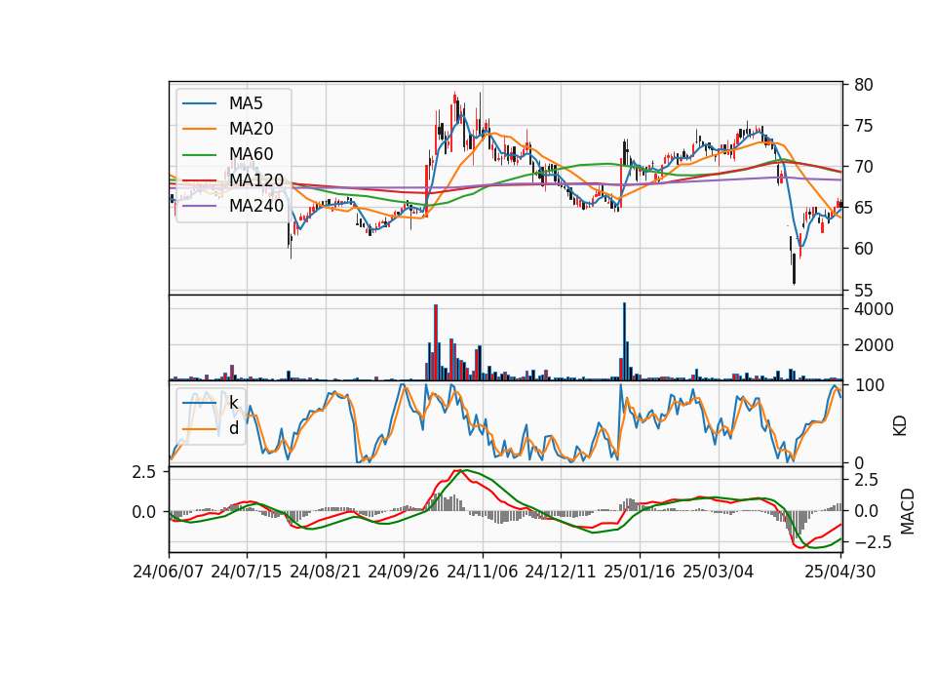Click the KD axis title
This screenshot has height=673, width=936.
click(900, 425)
